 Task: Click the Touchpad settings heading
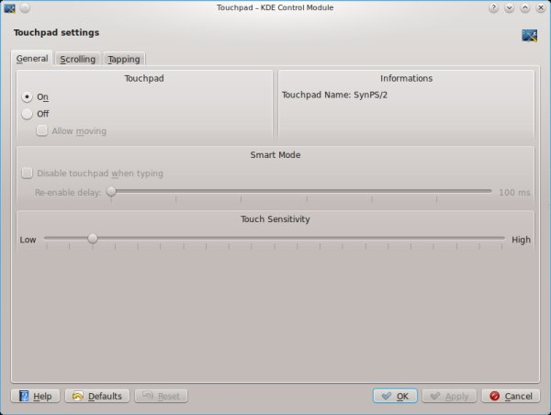[x=57, y=32]
